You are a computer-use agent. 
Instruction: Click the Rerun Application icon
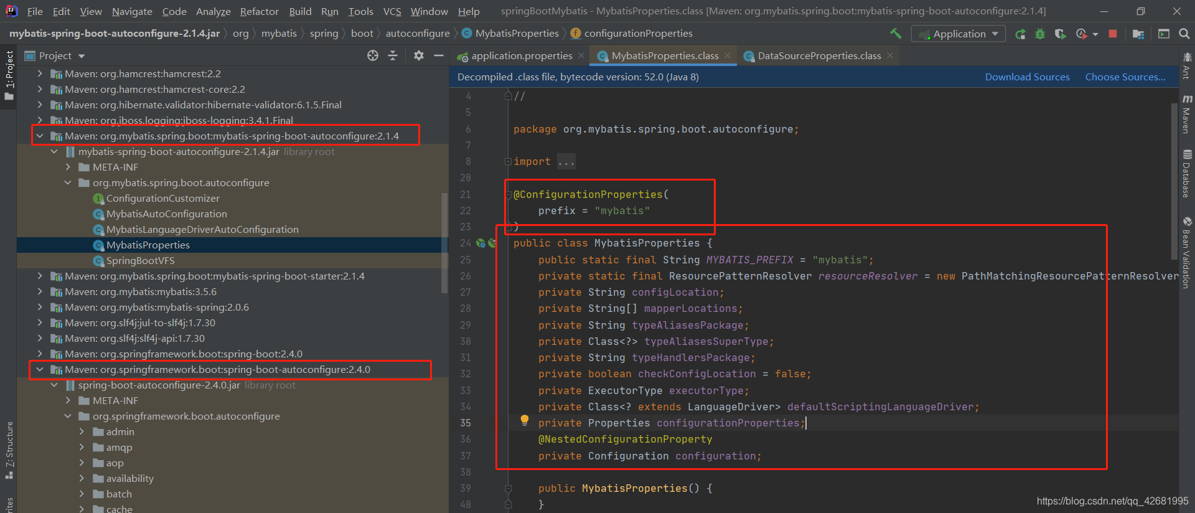point(1020,34)
